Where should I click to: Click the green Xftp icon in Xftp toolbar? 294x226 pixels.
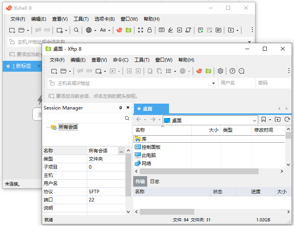click(x=208, y=71)
